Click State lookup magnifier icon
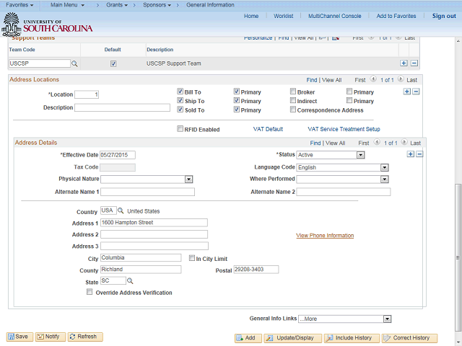 [x=131, y=281]
